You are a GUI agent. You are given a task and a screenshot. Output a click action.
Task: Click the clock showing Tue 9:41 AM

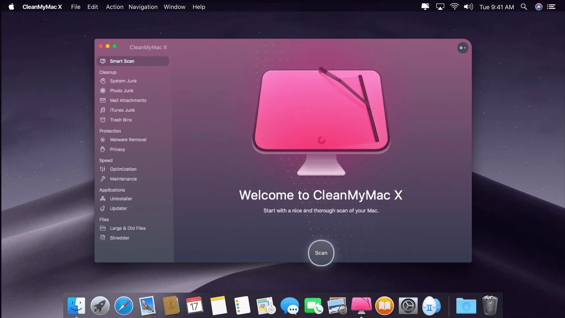(x=497, y=7)
